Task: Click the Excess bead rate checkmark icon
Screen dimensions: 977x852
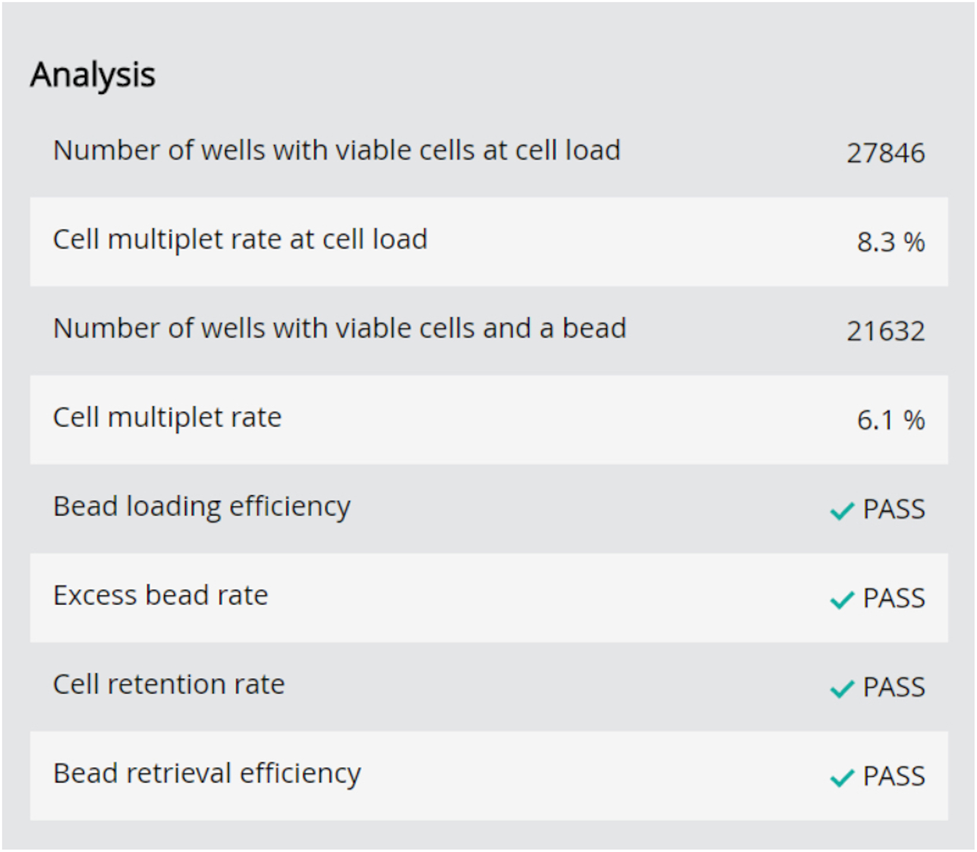Action: click(x=842, y=599)
